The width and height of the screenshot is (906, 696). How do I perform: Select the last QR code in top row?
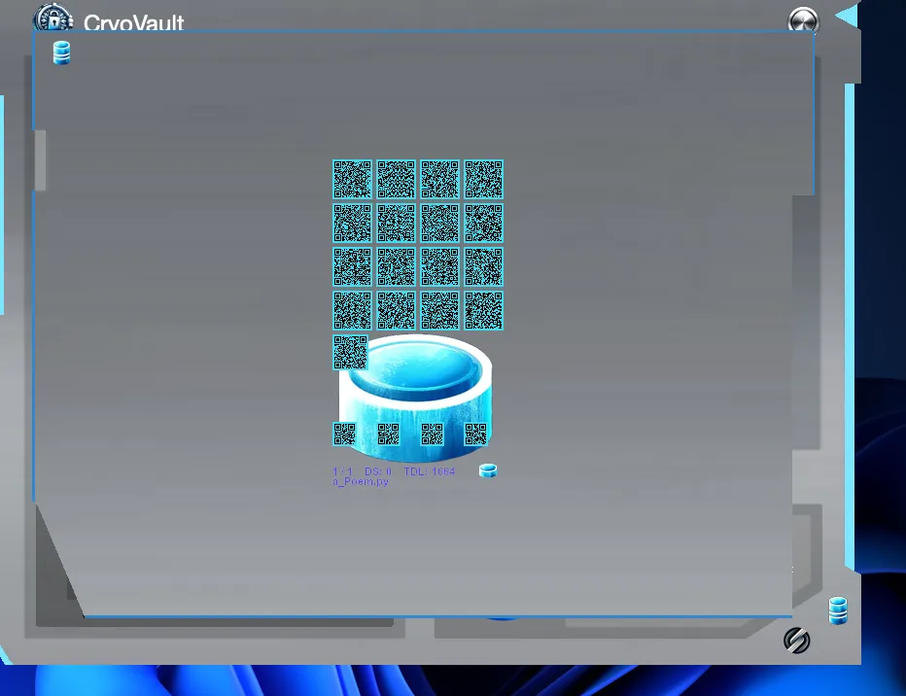click(x=483, y=180)
